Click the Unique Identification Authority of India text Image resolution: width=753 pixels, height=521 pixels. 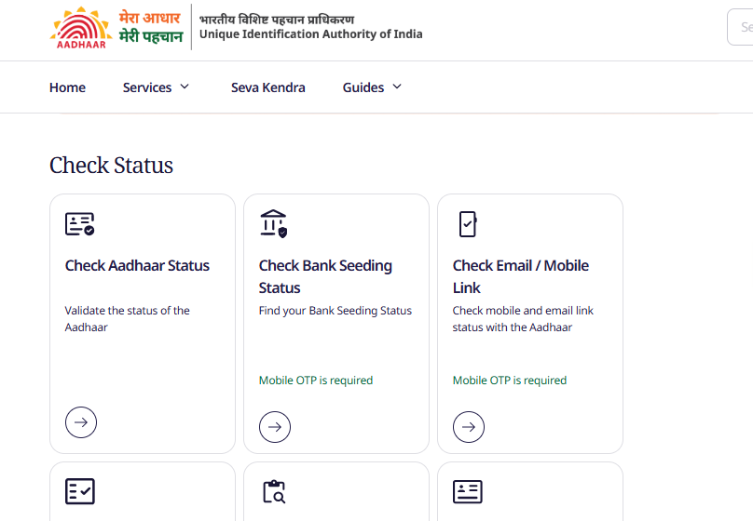pyautogui.click(x=310, y=34)
